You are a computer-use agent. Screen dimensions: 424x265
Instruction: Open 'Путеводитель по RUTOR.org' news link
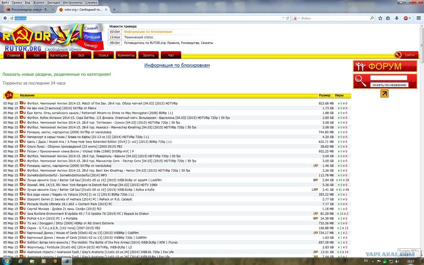(x=168, y=43)
